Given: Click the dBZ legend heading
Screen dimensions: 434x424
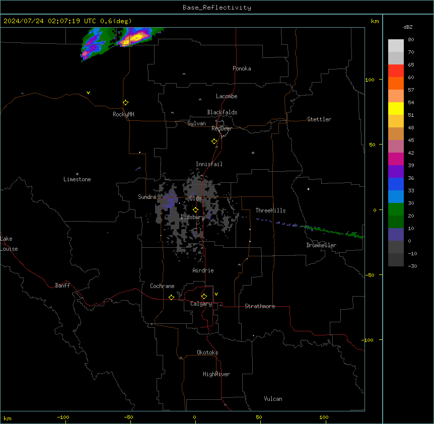Looking at the screenshot, I should [x=408, y=27].
